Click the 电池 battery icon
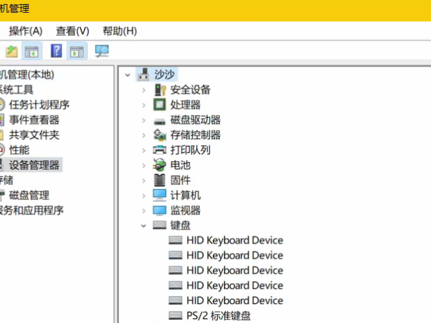Image resolution: width=431 pixels, height=323 pixels. tap(159, 165)
